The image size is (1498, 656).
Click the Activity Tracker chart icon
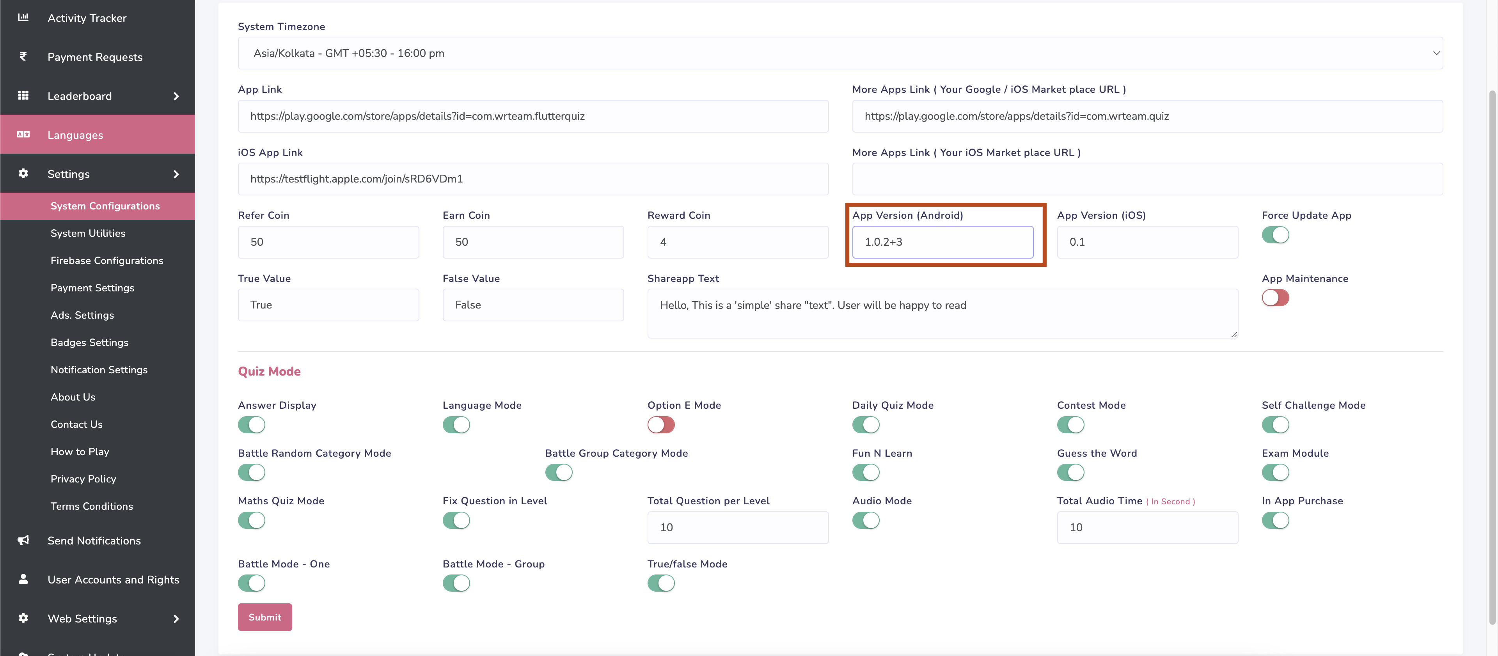pos(23,18)
